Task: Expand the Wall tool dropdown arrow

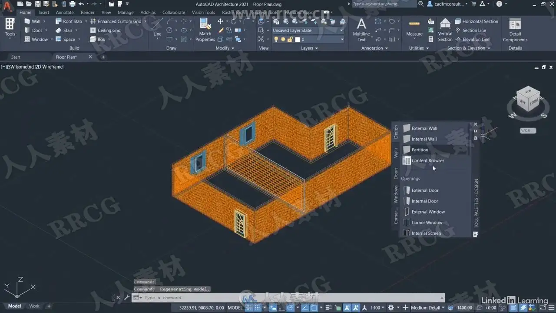Action: coord(45,21)
